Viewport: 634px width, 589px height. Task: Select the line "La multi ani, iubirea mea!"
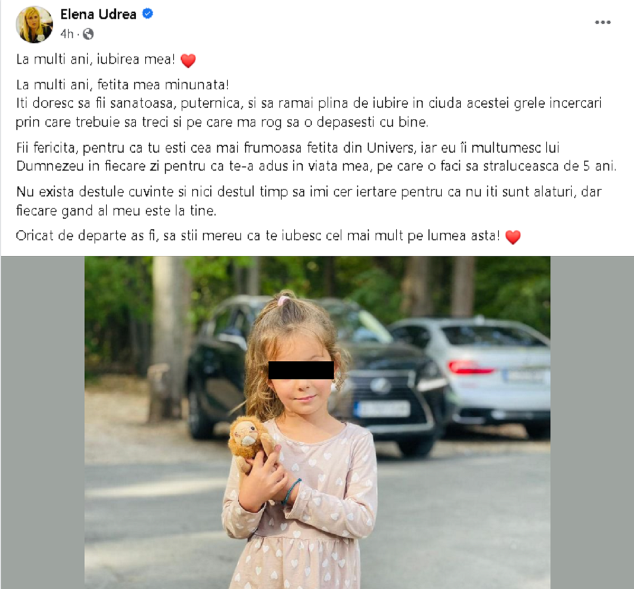pyautogui.click(x=95, y=59)
